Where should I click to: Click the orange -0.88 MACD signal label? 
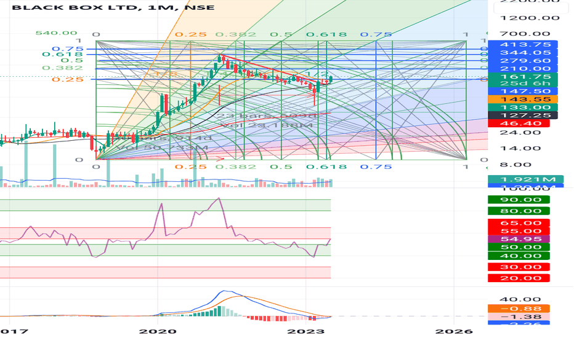coord(519,309)
